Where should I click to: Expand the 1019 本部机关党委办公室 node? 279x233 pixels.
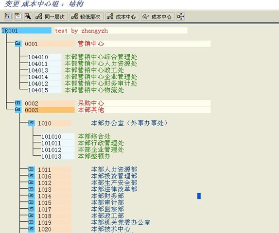[x=31, y=222]
